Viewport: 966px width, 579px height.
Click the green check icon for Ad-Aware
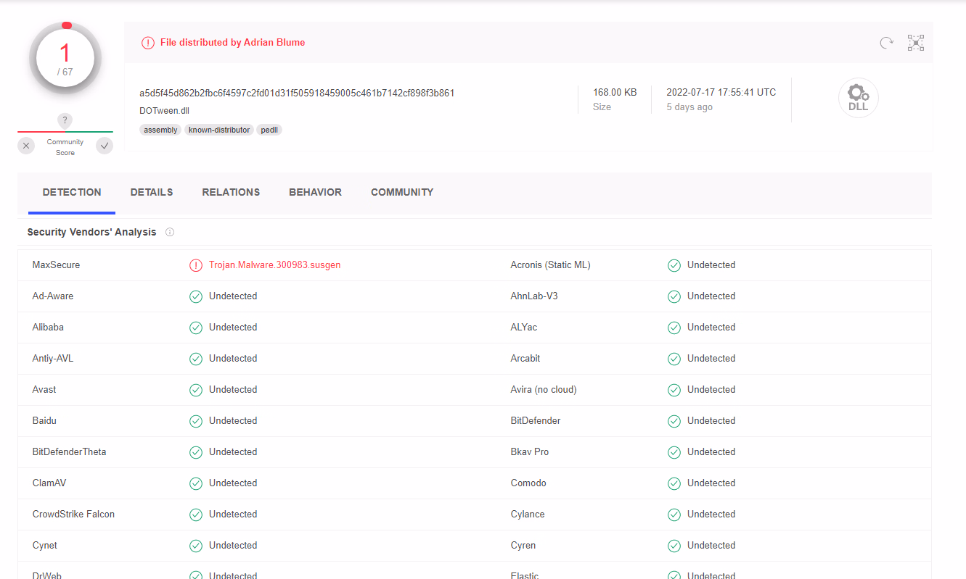(196, 296)
